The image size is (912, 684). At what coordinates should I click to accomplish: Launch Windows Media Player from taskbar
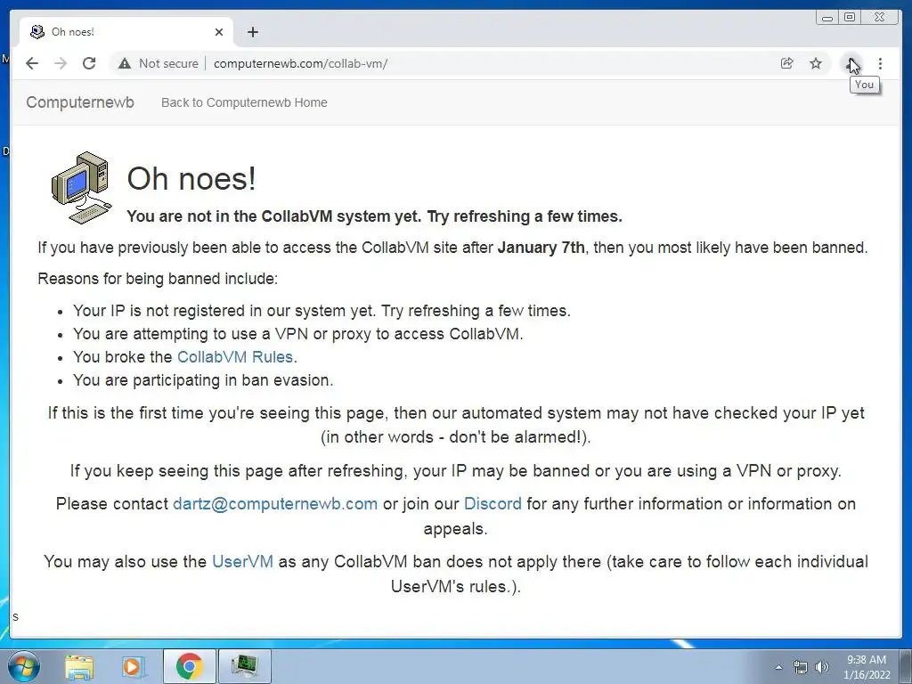click(134, 666)
